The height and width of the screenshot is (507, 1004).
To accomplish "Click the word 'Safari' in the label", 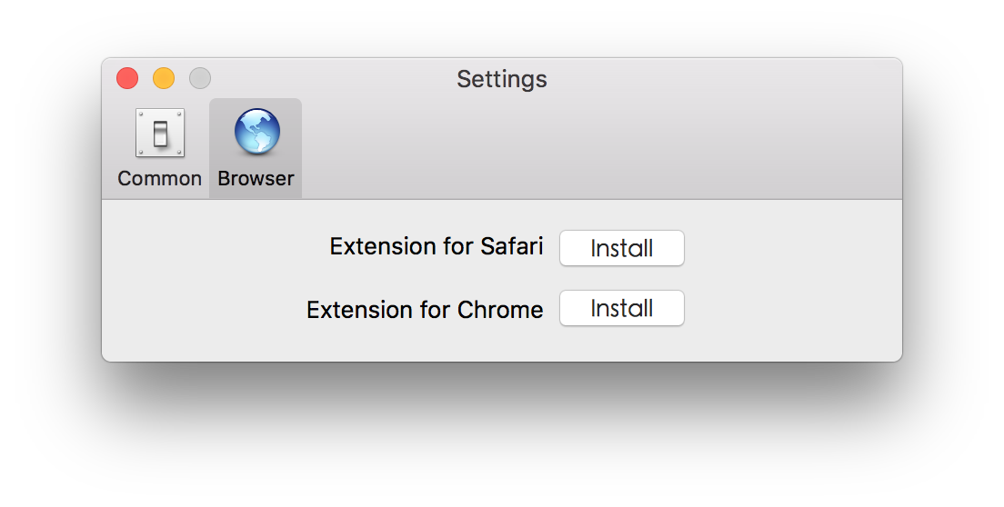I will coord(512,246).
